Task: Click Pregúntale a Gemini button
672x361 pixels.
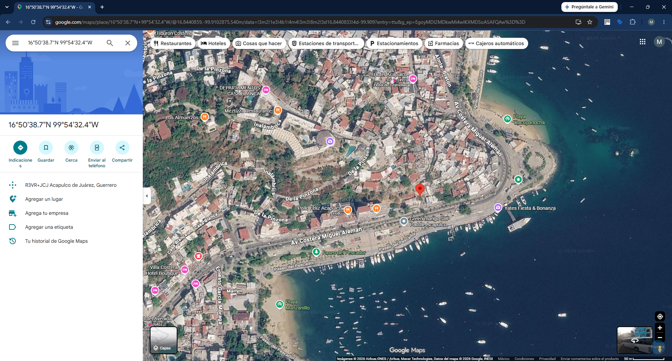Action: [589, 7]
